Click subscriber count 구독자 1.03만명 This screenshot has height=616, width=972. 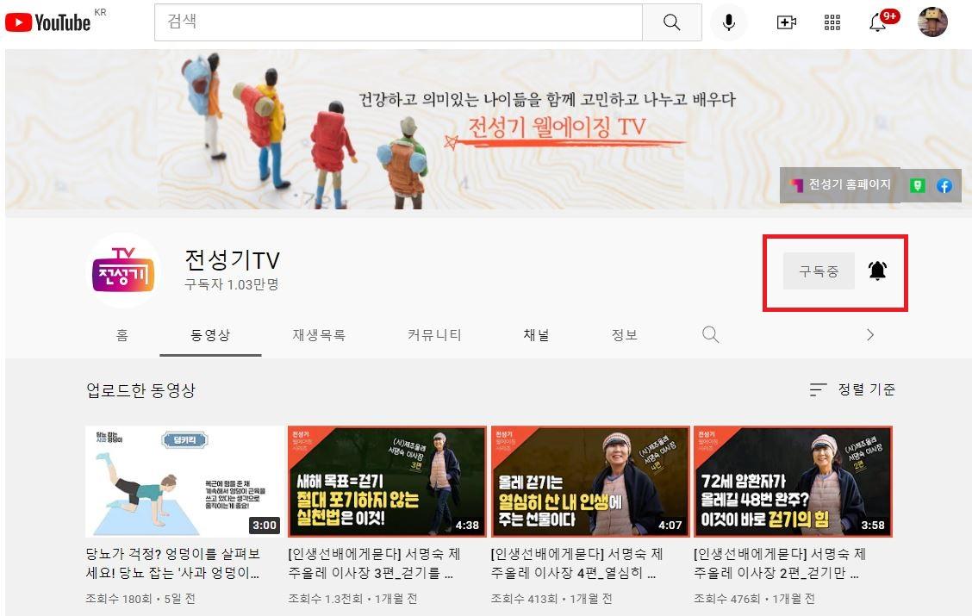(x=232, y=284)
